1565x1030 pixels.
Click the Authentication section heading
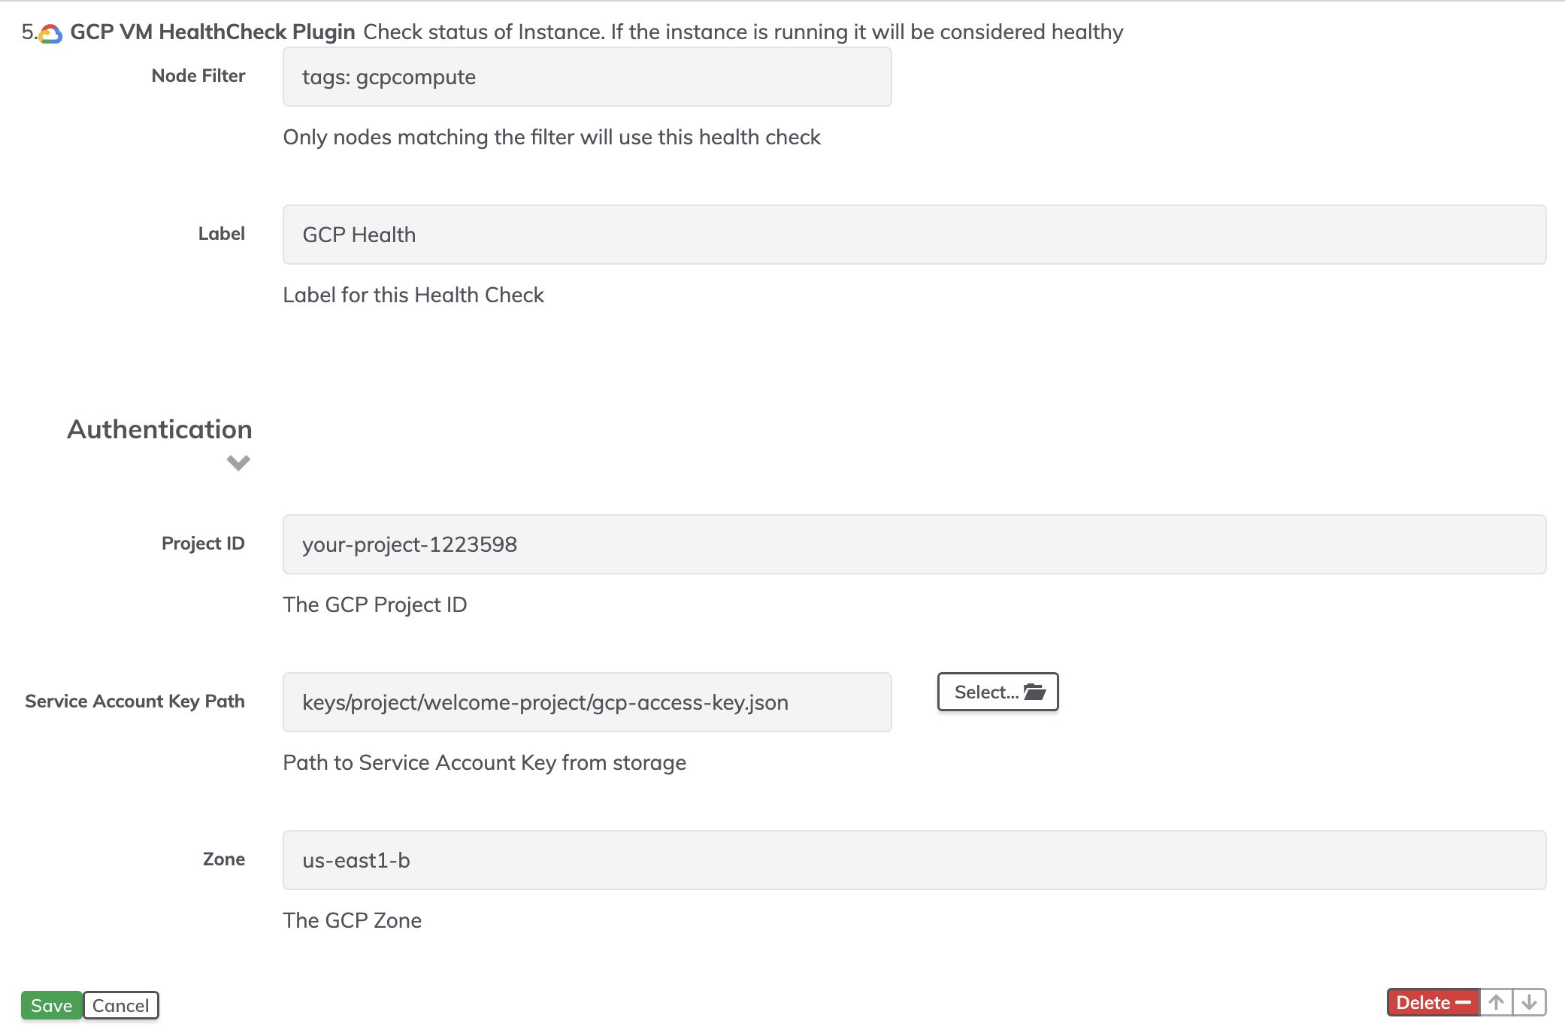(x=159, y=429)
